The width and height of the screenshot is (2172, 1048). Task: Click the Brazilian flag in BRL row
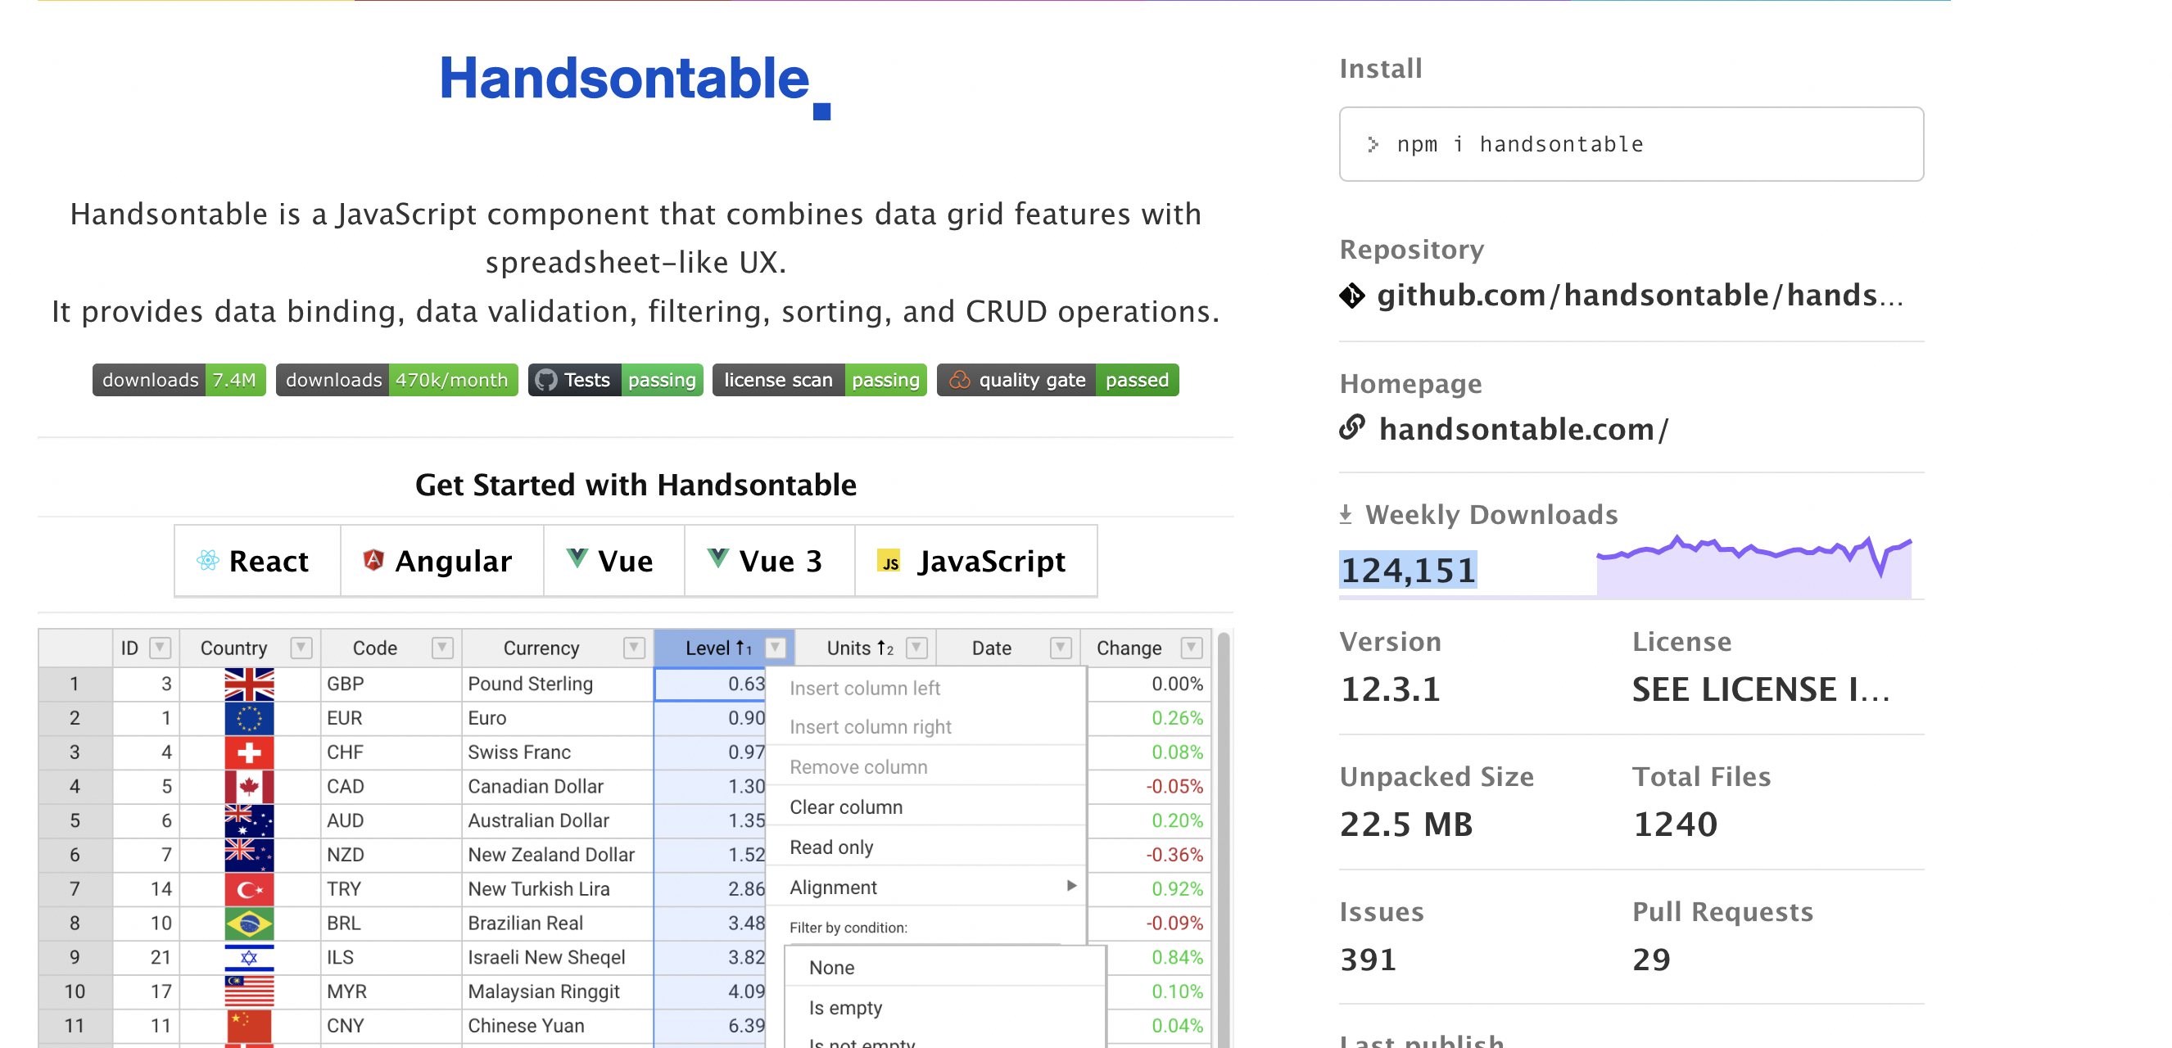[x=249, y=924]
